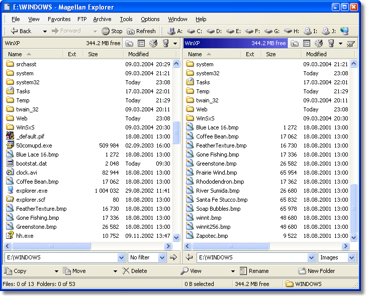Screen dimensions: 367x297
Task: Open floppy drive A: from the drive bar
Action: (175, 31)
